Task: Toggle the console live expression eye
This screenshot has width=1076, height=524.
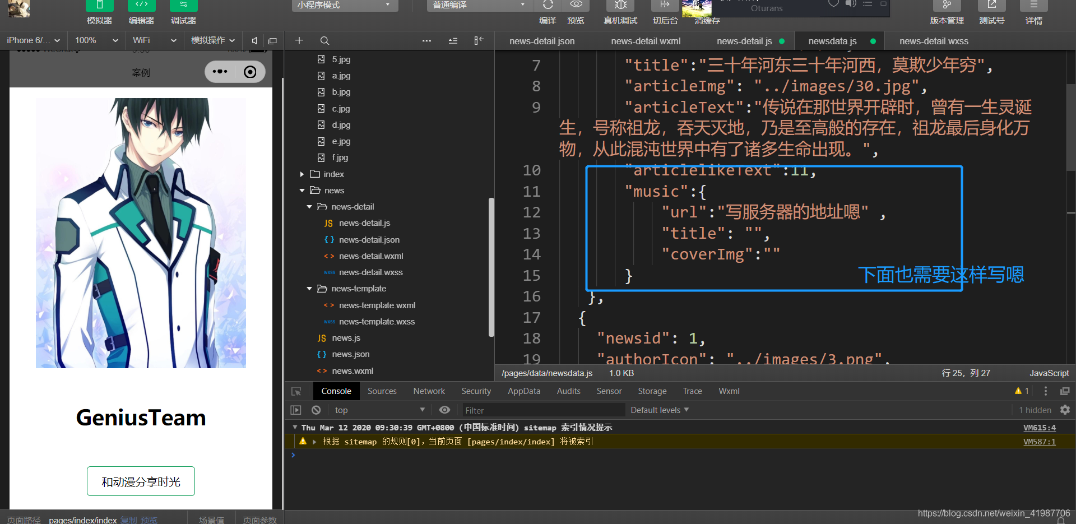Action: coord(444,410)
